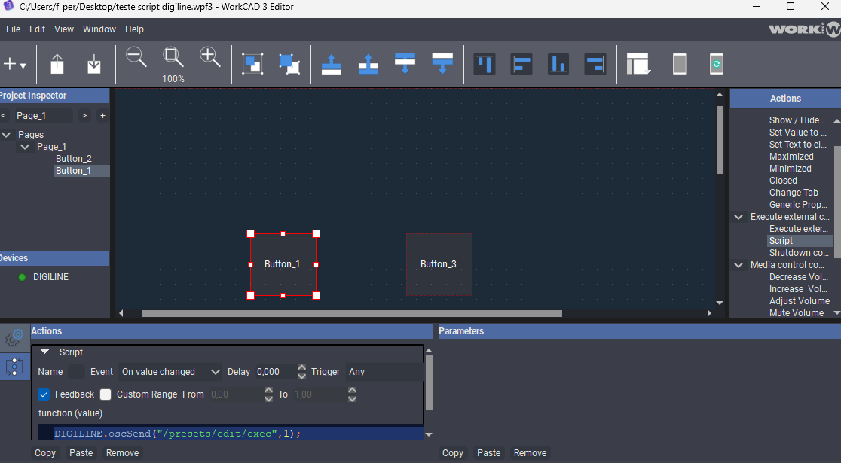Click the script code line editor
Viewport: 841px width, 463px height.
pyautogui.click(x=231, y=434)
